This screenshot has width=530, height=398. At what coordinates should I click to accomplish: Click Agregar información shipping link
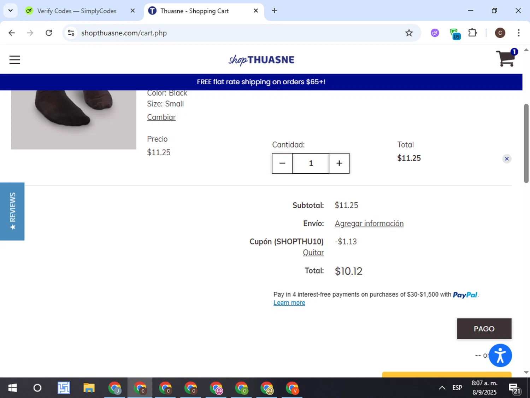(x=369, y=223)
